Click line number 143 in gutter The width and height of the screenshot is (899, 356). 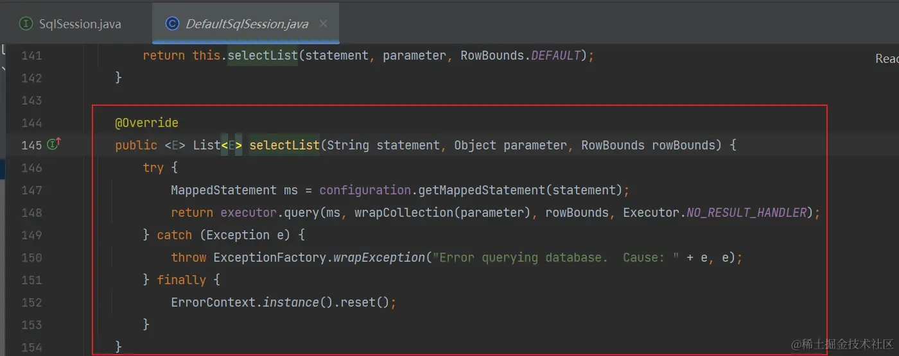click(31, 101)
